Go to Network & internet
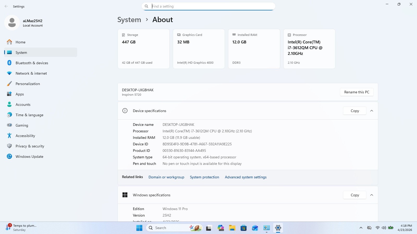 click(x=41, y=73)
